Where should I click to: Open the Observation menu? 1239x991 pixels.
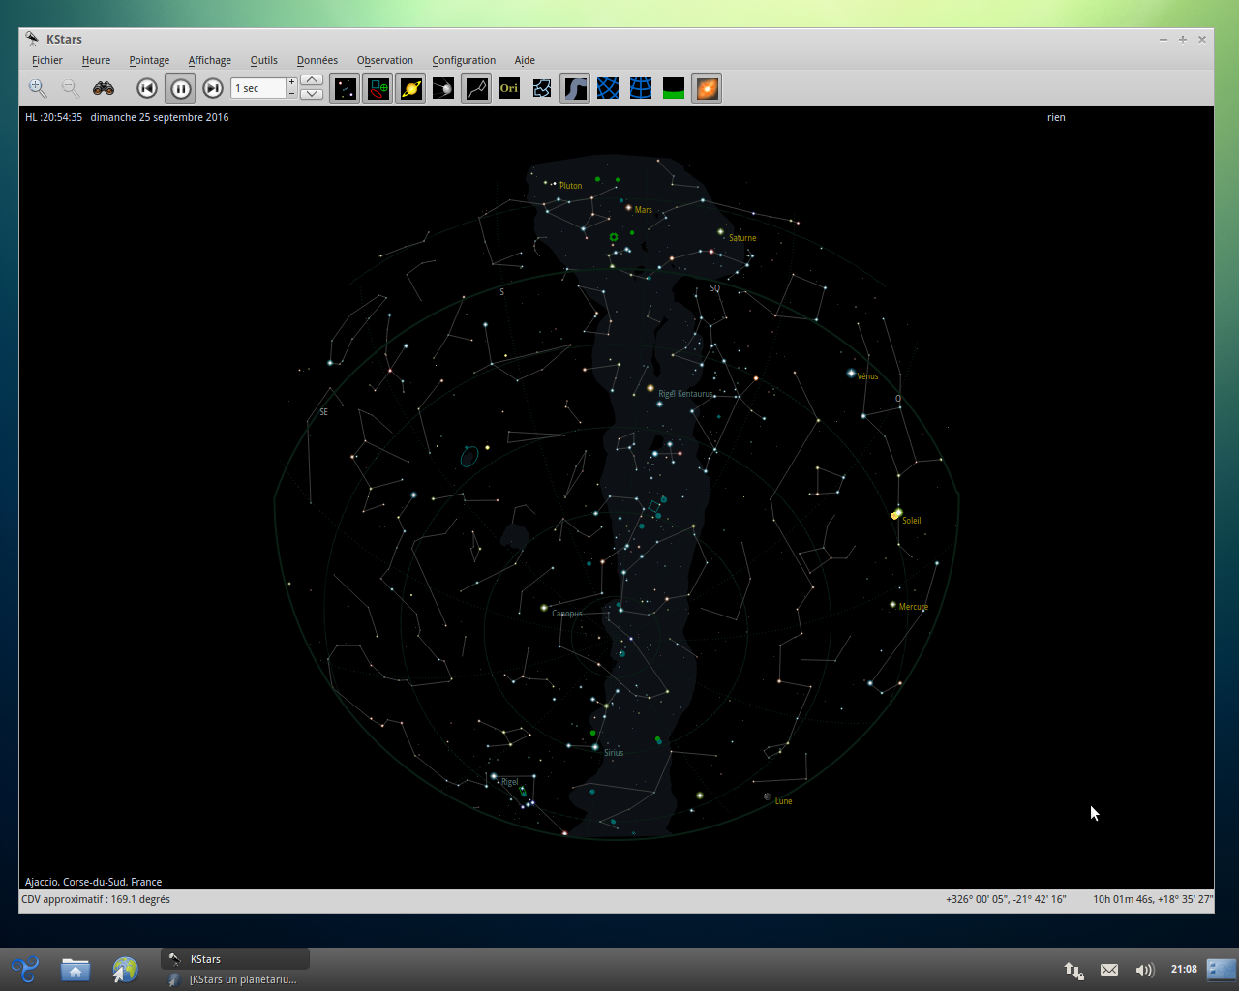385,60
